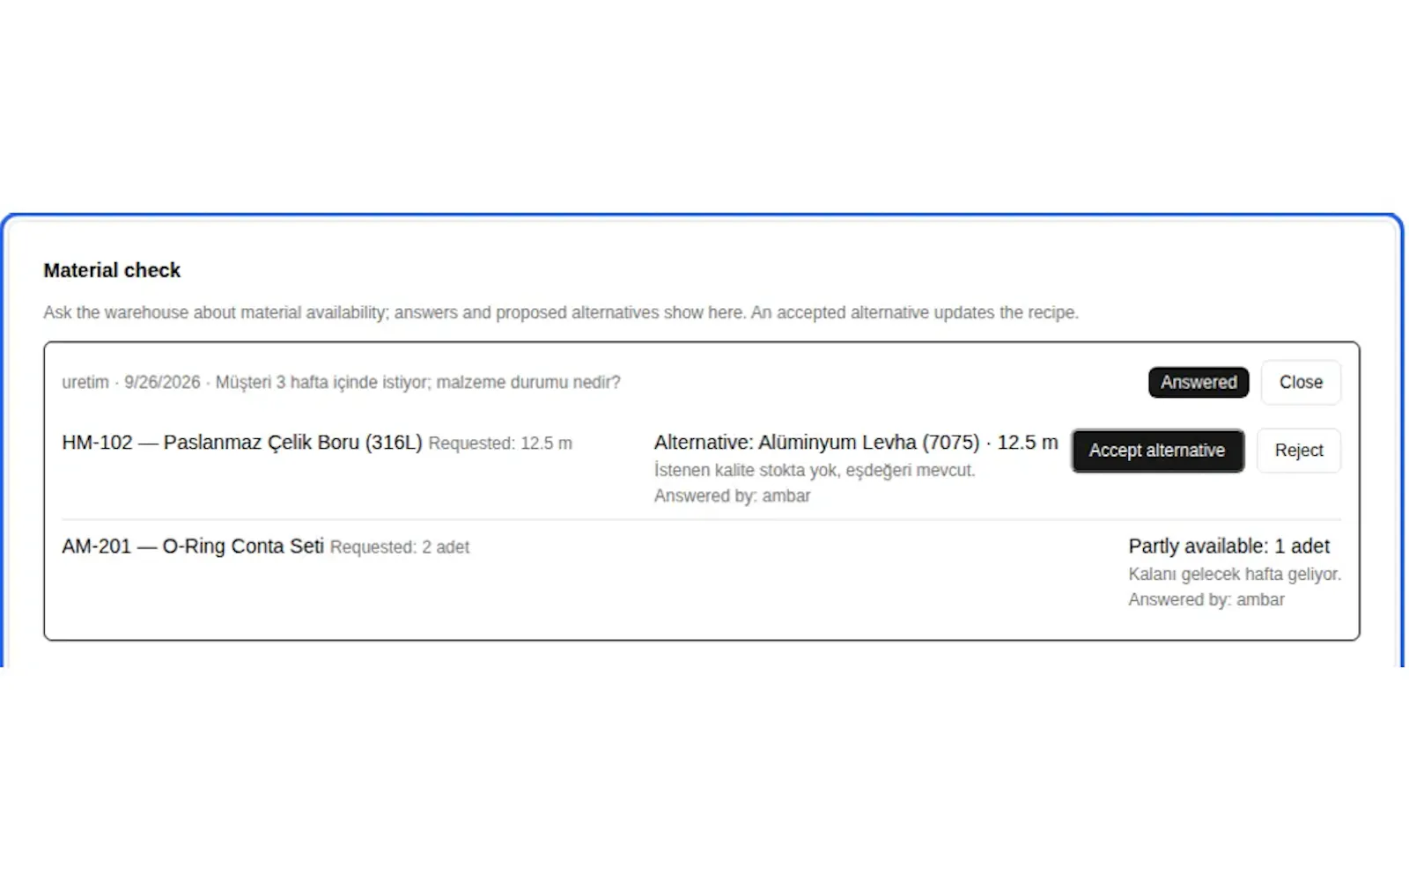
Task: Select the 'Kalanı gelecek hafta geliyor.' note
Action: 1235,574
